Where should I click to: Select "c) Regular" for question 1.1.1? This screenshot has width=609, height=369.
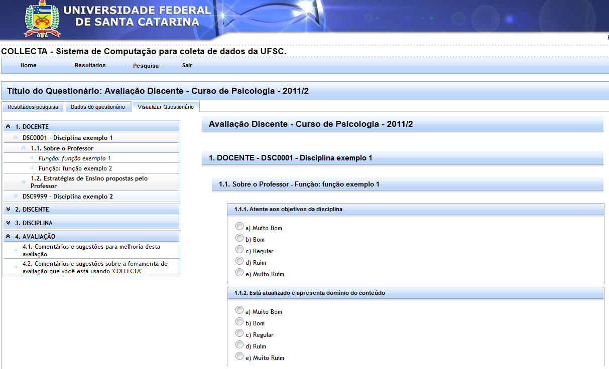tap(239, 249)
